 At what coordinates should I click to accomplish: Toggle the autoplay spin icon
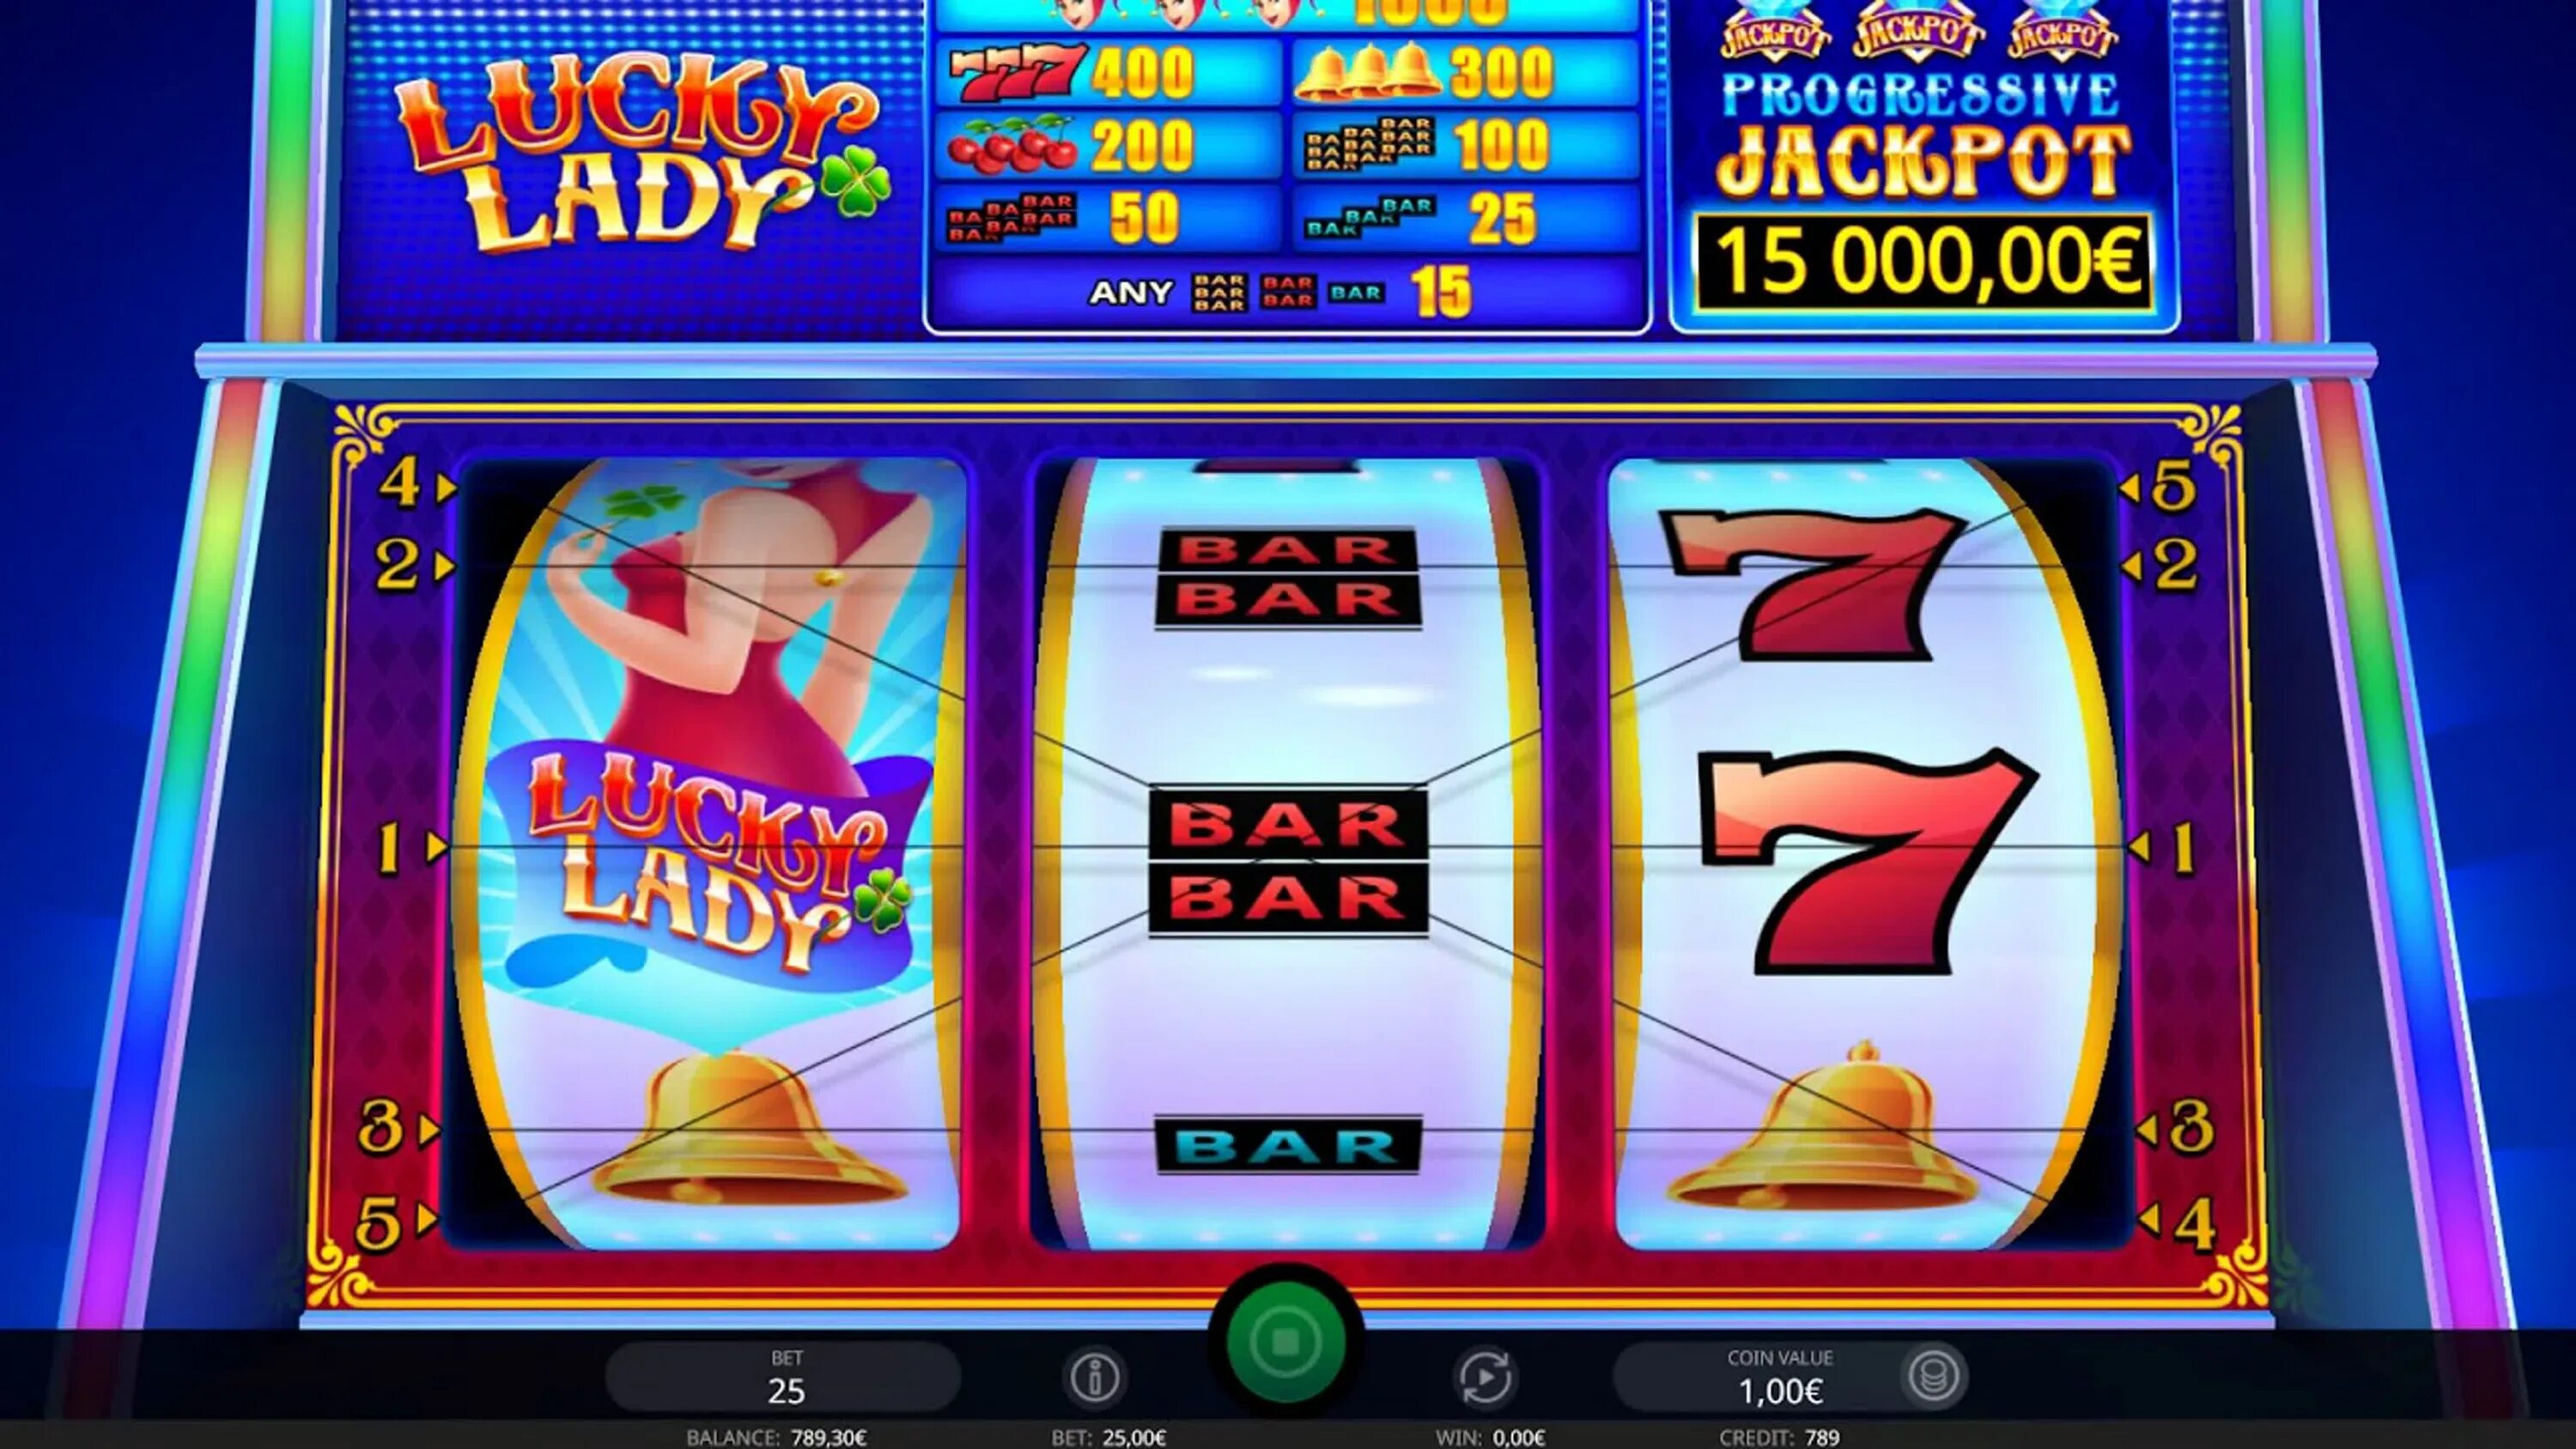point(1485,1377)
